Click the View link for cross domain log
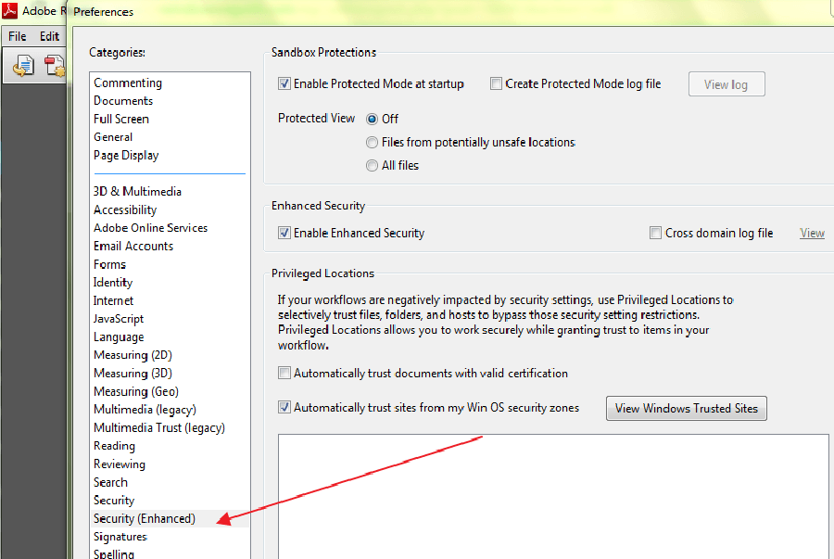834x559 pixels. click(x=812, y=233)
